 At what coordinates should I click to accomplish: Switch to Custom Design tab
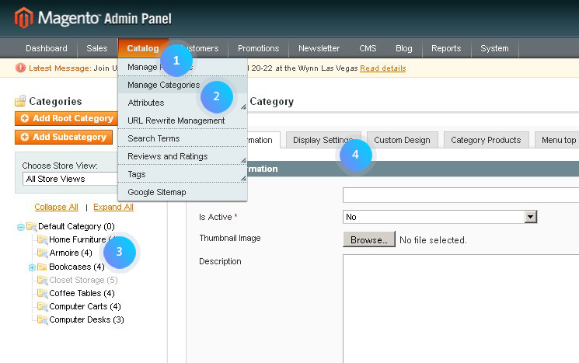tap(402, 140)
